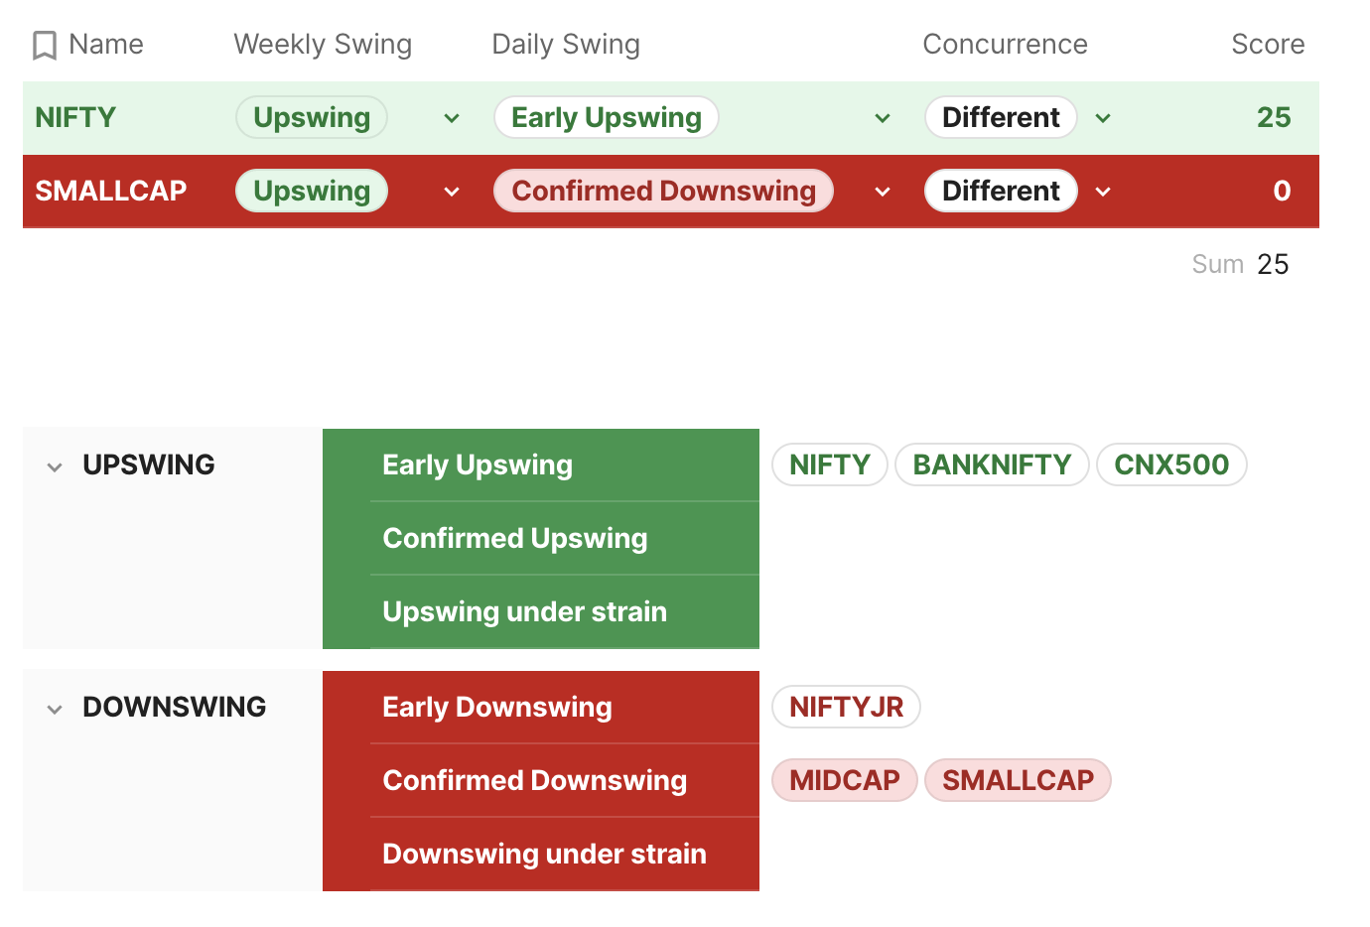Open the NIFTYJR tag
Screen dimensions: 1370x927
click(846, 707)
